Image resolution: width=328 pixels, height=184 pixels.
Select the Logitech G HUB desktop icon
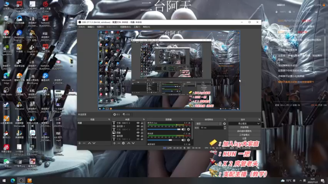32,50
